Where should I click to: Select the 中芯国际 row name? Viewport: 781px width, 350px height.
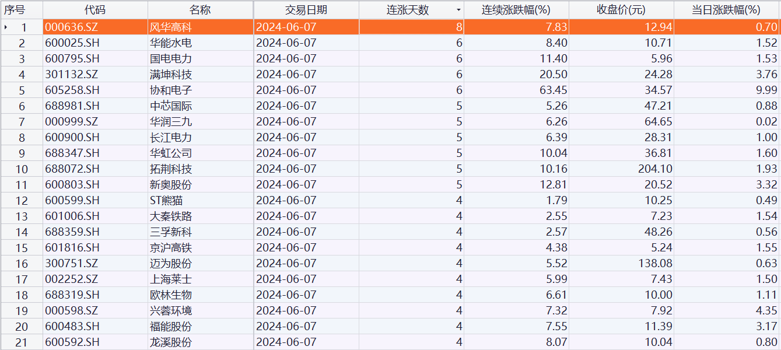[x=171, y=106]
